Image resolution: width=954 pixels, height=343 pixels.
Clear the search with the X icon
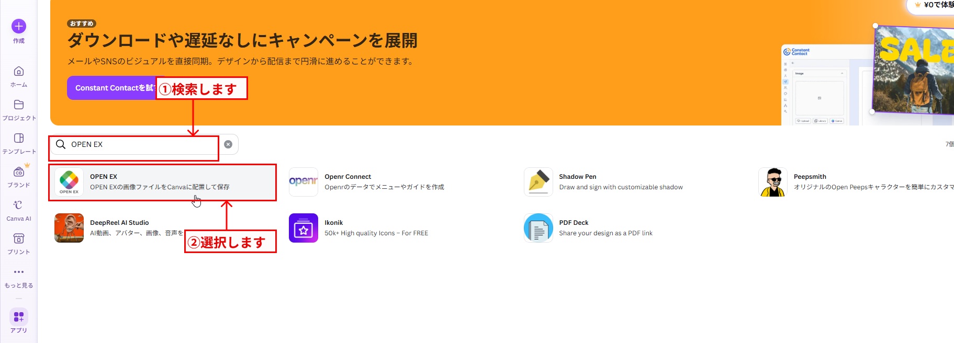pyautogui.click(x=228, y=144)
